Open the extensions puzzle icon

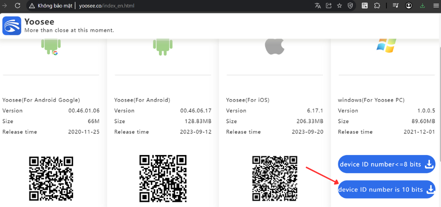377,6
